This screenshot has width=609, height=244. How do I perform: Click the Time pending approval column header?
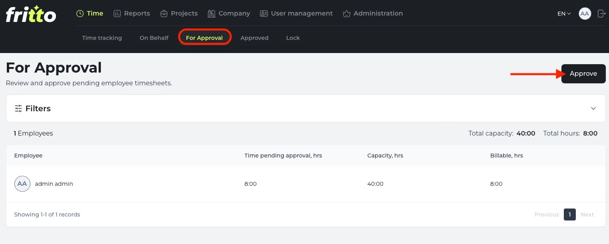point(283,155)
